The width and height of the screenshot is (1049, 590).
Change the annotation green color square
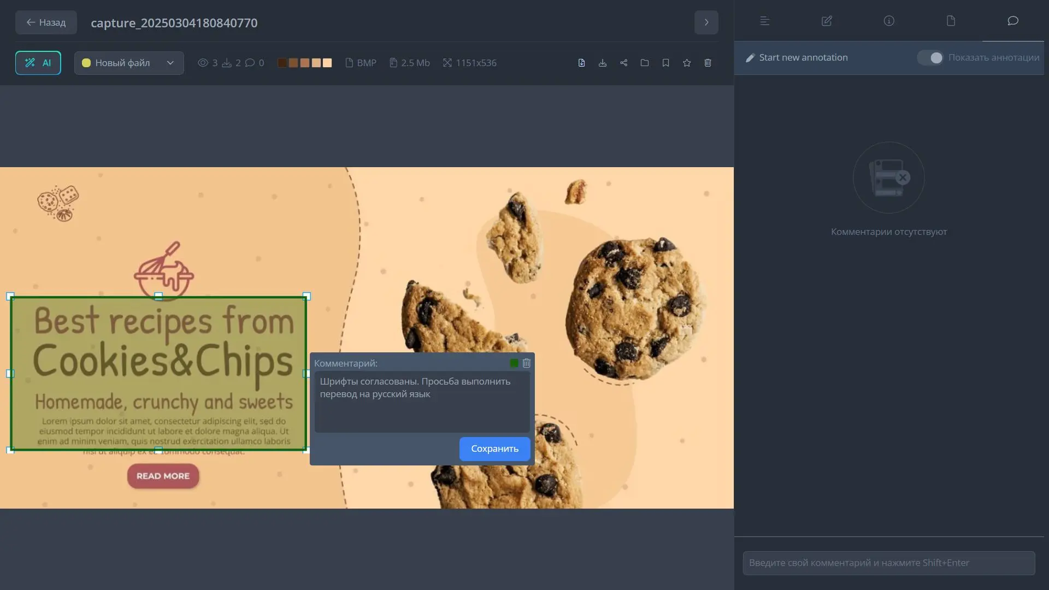click(514, 363)
